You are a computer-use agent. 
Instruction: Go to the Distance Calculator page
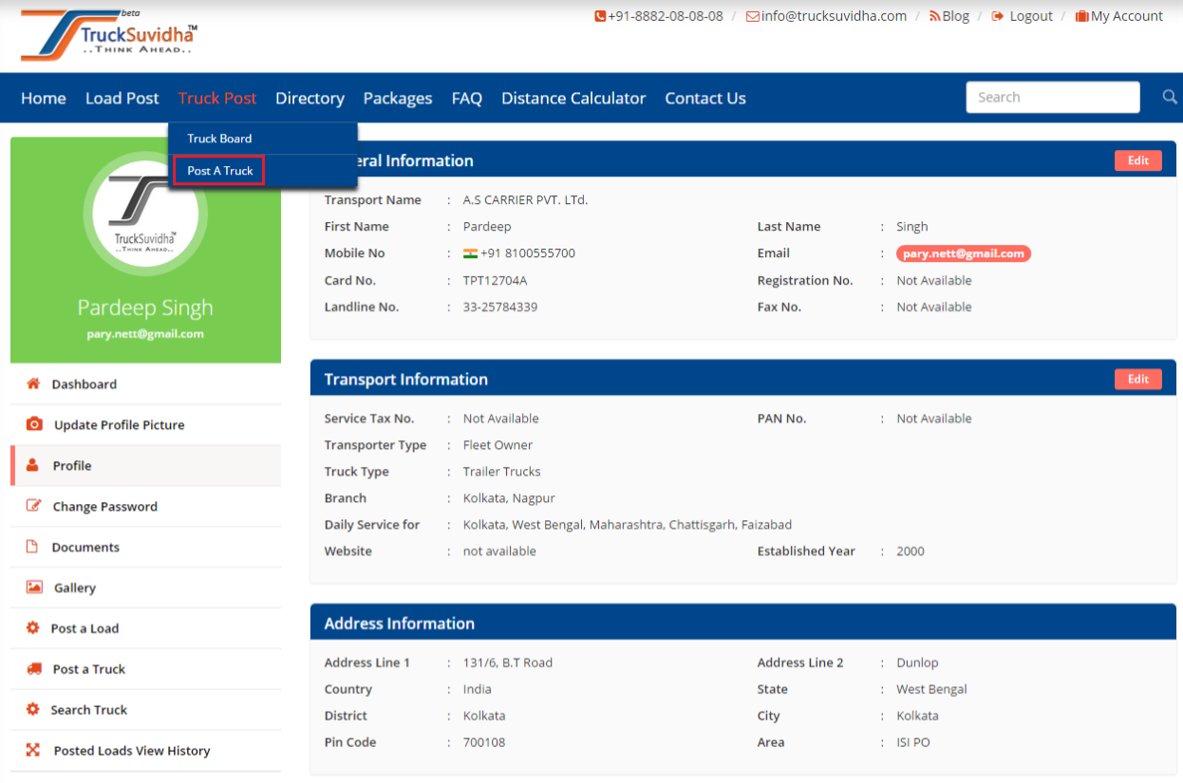pyautogui.click(x=573, y=98)
